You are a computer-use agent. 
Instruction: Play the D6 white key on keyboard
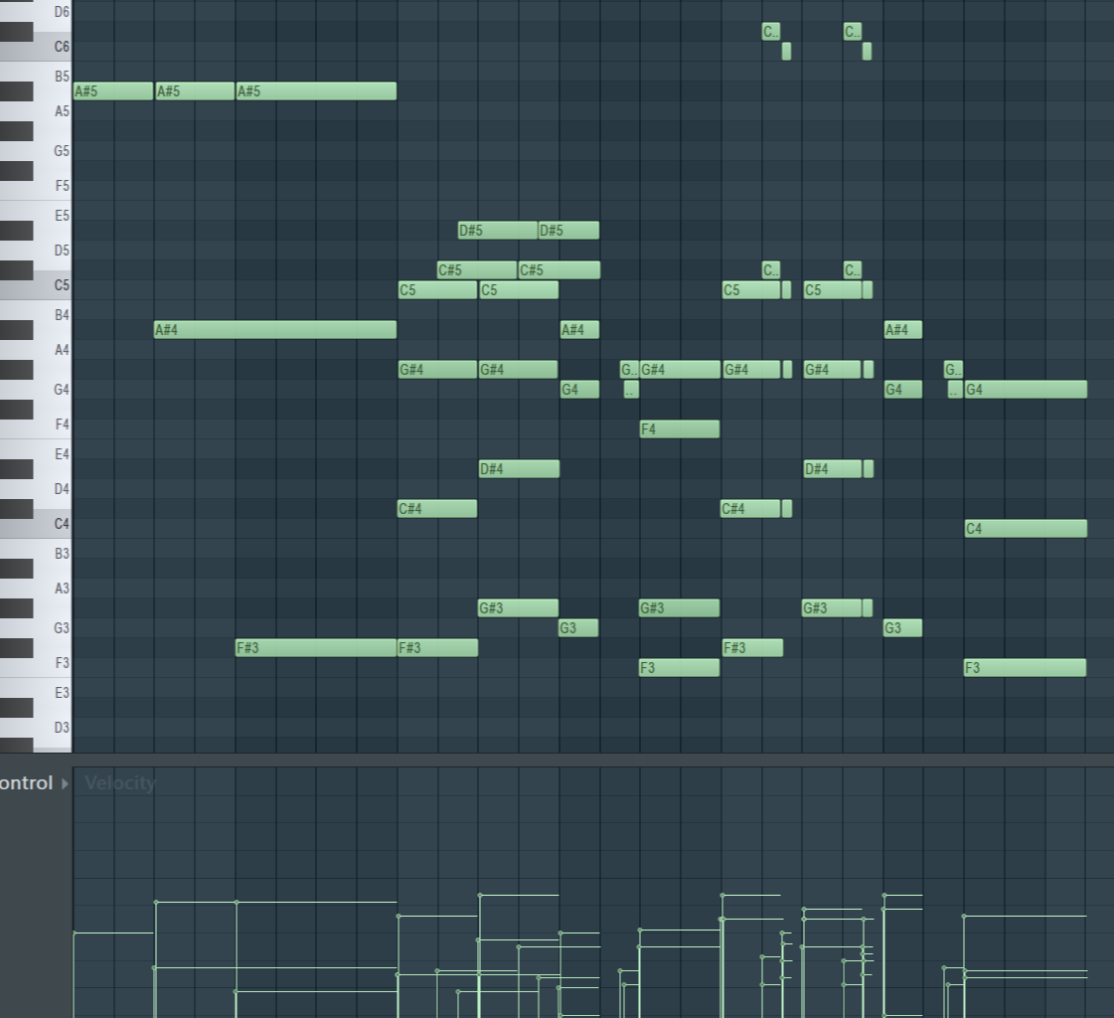[x=53, y=12]
